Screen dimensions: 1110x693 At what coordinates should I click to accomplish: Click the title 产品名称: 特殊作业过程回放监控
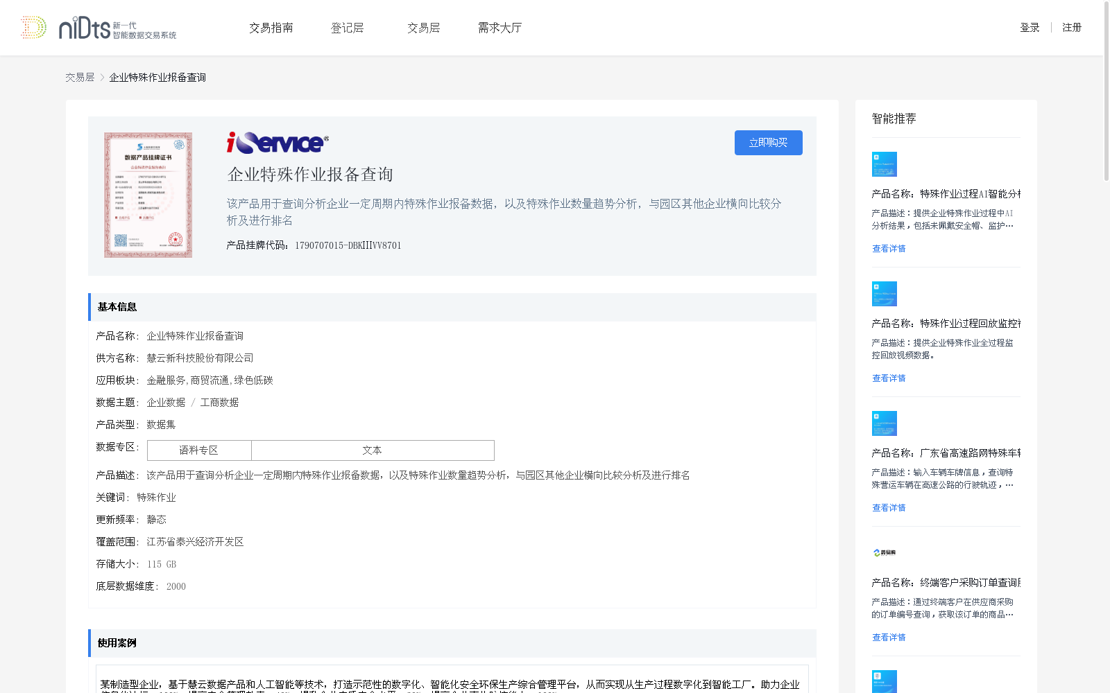tap(946, 324)
